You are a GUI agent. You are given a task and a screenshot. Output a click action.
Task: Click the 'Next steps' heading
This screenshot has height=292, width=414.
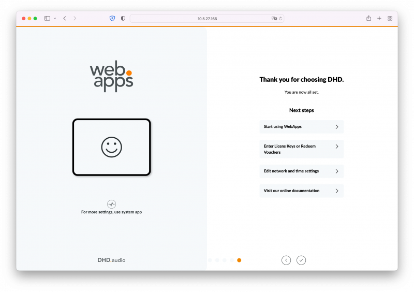pos(302,110)
